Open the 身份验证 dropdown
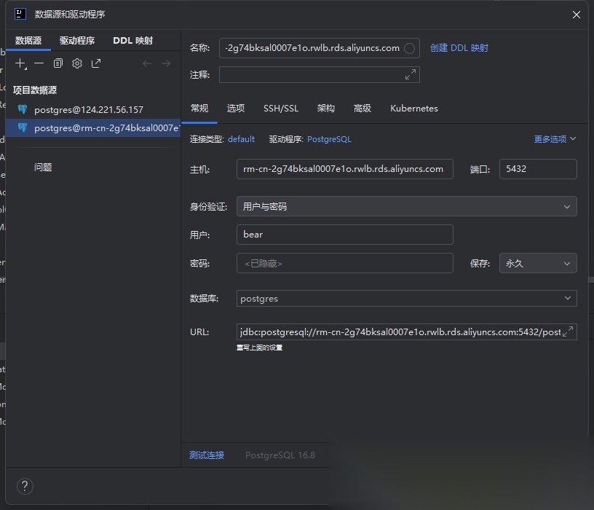Screen dimensions: 594x510 [406, 206]
